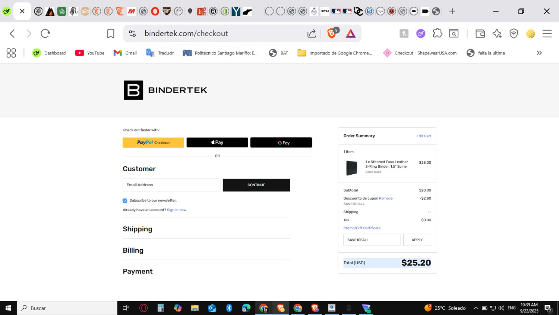Open the sidebar panel search icon

click(454, 34)
